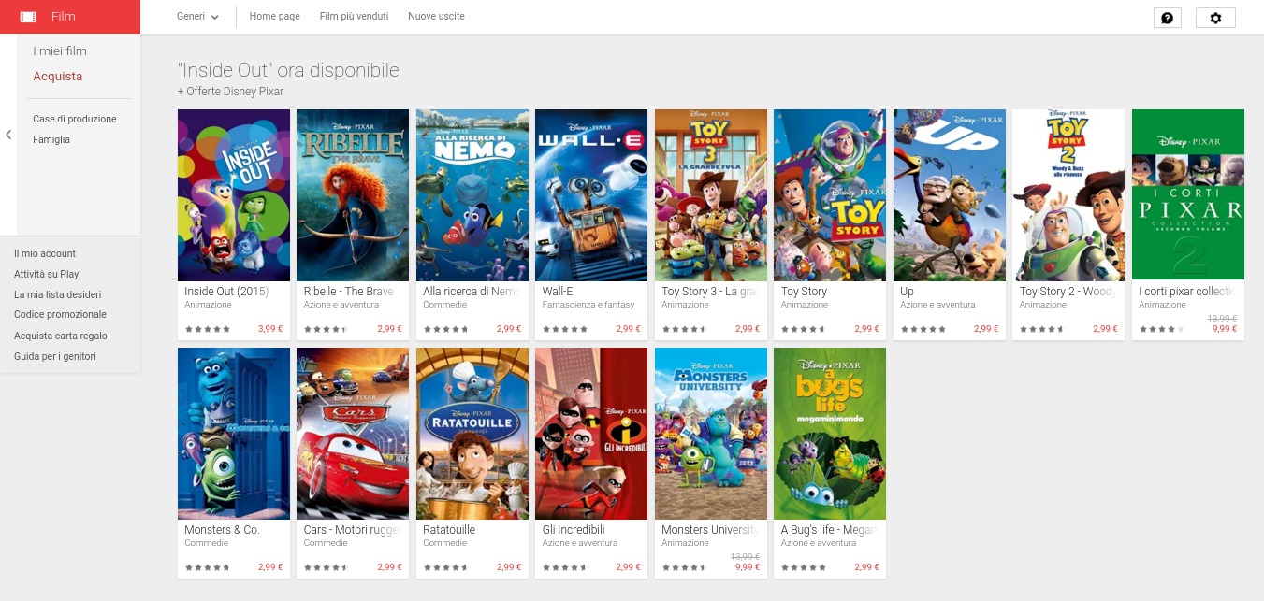The image size is (1264, 601).
Task: Click the star rating under Toy Story 2
Action: (1041, 329)
